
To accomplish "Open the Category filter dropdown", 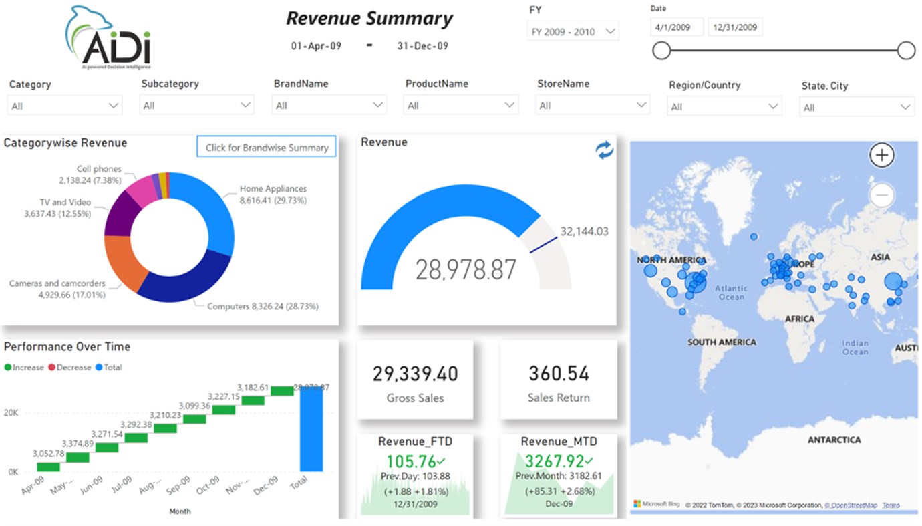I will pos(63,105).
